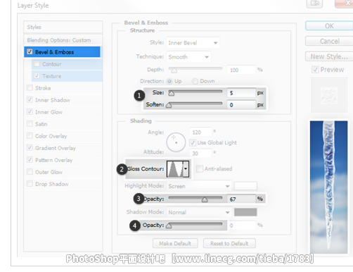Open the Stroke settings entry
This screenshot has width=353, height=272.
point(43,88)
